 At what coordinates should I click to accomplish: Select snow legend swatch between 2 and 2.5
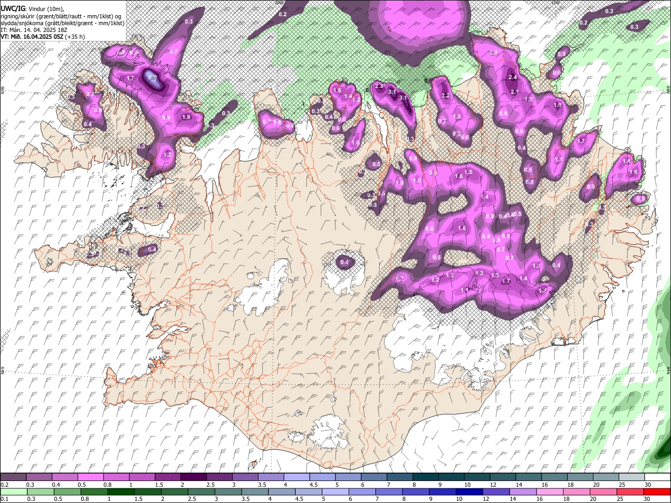click(x=193, y=477)
